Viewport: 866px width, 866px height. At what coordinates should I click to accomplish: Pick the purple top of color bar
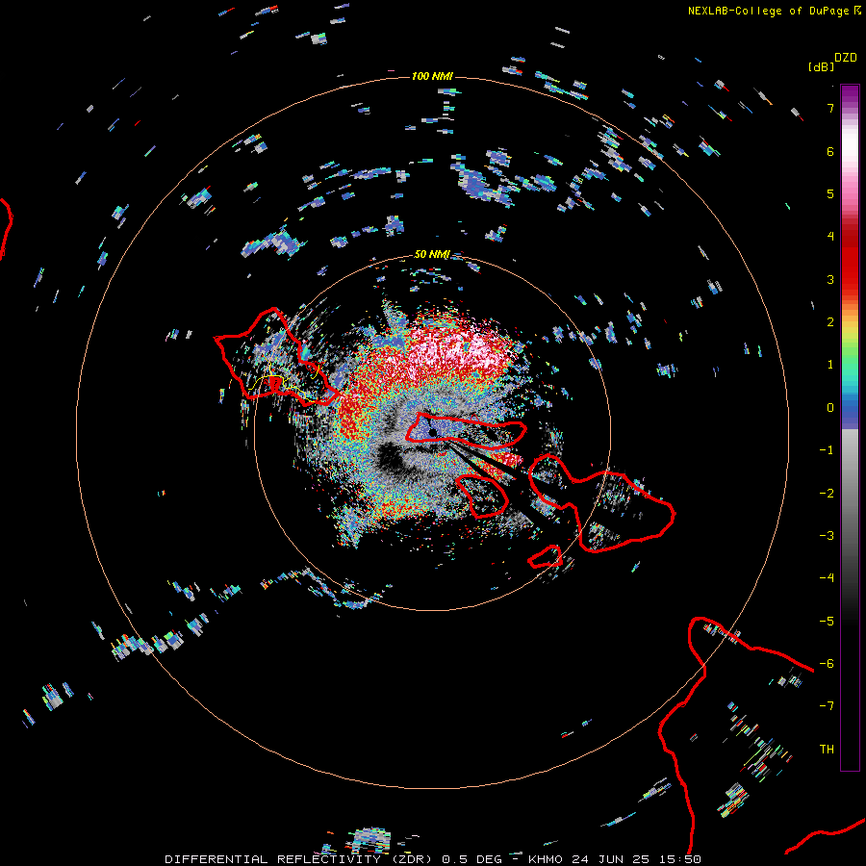[850, 91]
